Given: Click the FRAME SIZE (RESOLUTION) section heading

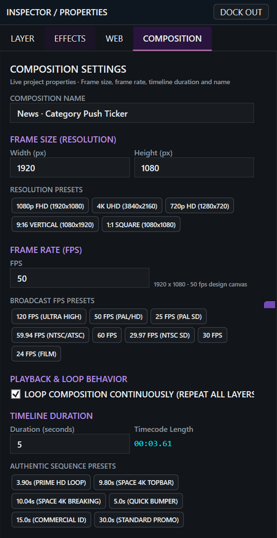Looking at the screenshot, I should [63, 140].
